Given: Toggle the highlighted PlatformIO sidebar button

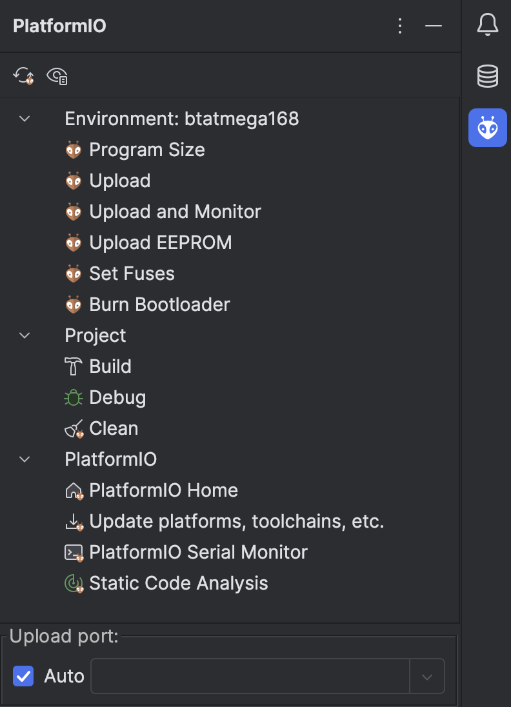Looking at the screenshot, I should (x=487, y=128).
